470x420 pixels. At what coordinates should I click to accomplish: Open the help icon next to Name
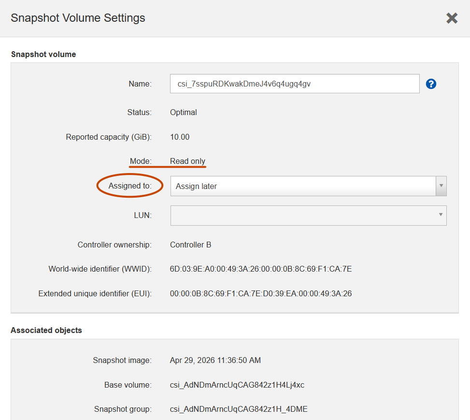click(x=431, y=84)
